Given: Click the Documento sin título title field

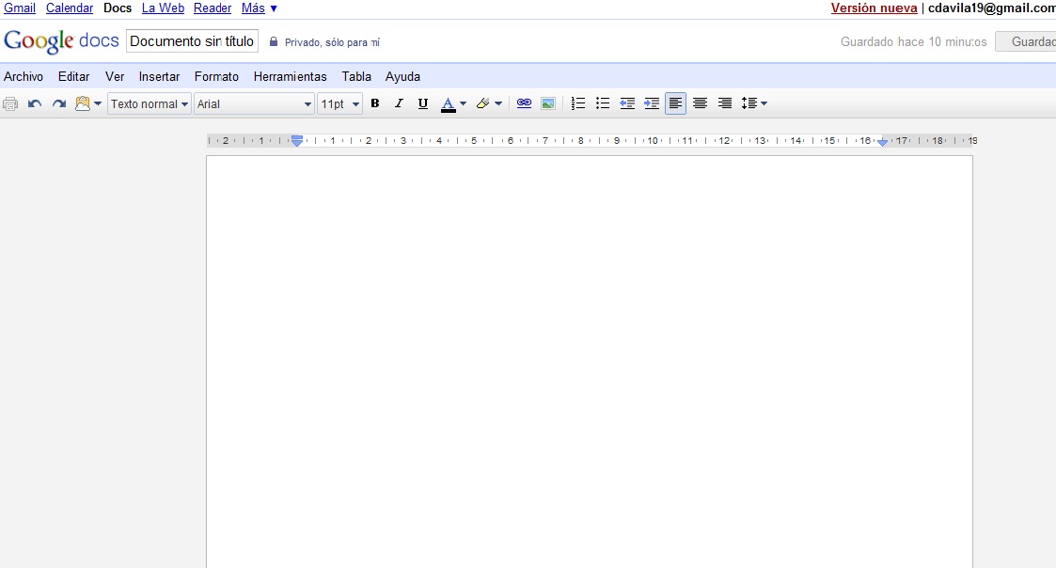Looking at the screenshot, I should pyautogui.click(x=192, y=41).
